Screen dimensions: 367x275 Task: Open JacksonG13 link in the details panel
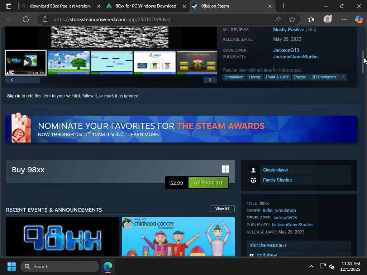click(285, 218)
